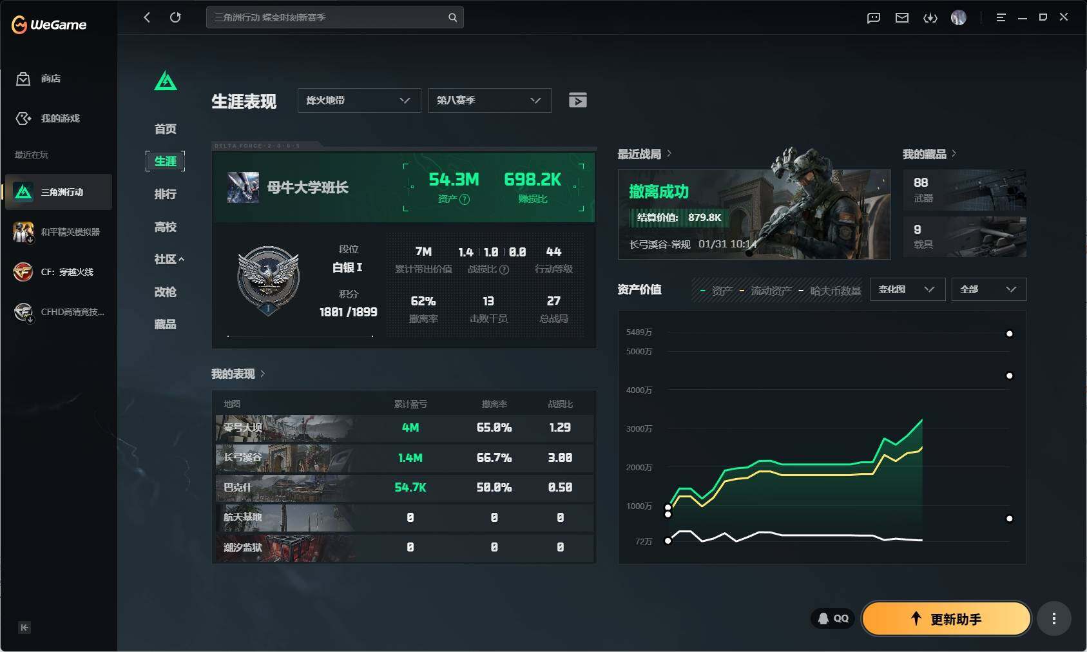Go back with the arrow button
The height and width of the screenshot is (652, 1087).
click(147, 17)
